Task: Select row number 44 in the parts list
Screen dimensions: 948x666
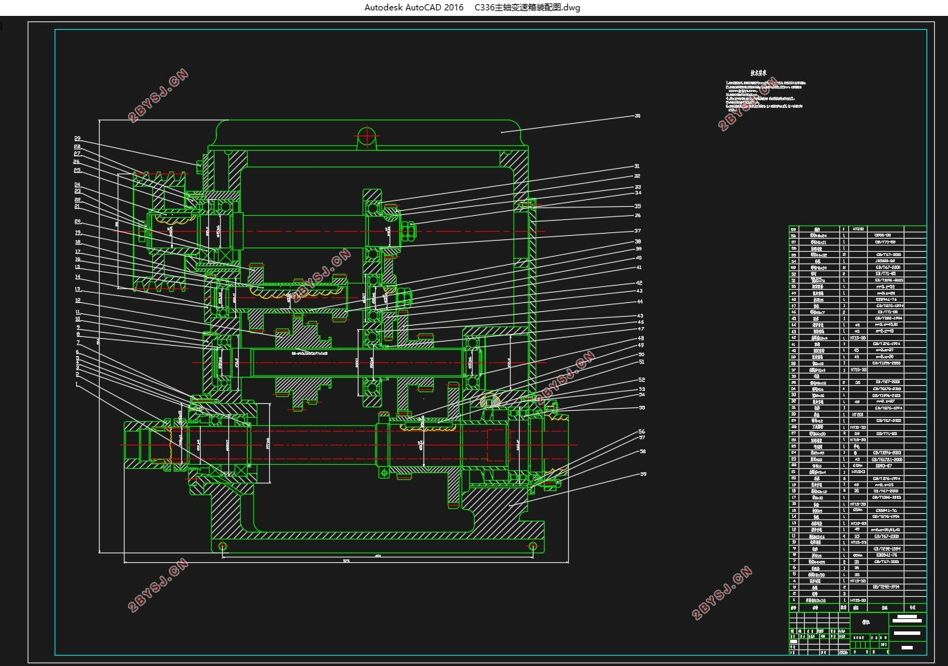Action: pyautogui.click(x=794, y=324)
